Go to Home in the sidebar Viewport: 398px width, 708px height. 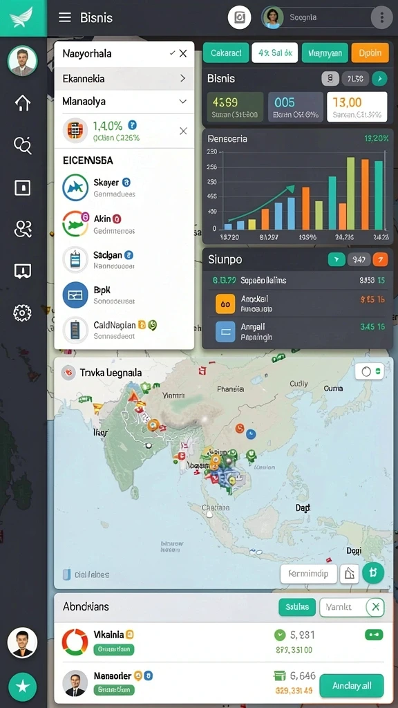(23, 103)
